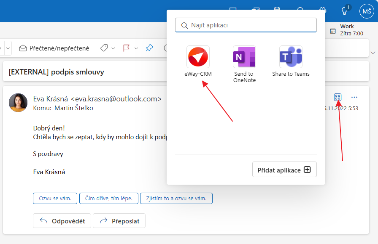Click the line starting 'Chtěla bych se zeptat'

coord(100,137)
